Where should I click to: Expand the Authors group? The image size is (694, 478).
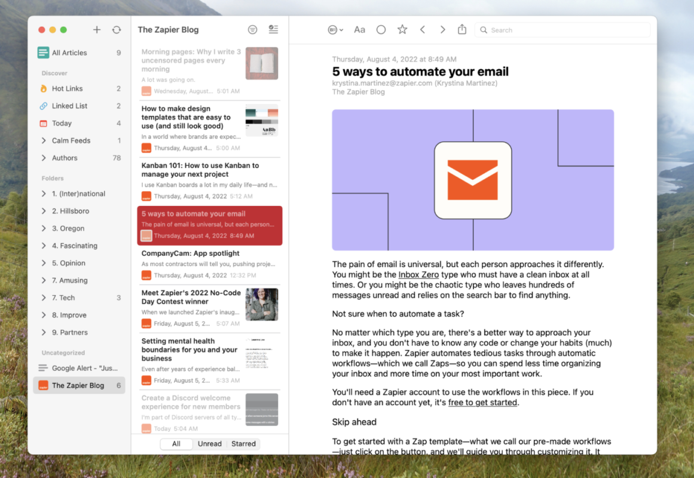tap(44, 158)
